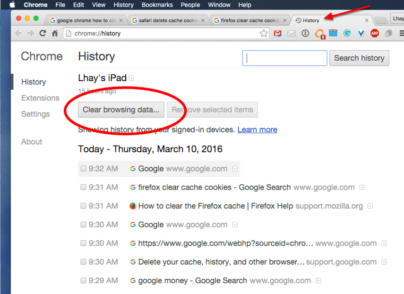Click the browser Back arrow
Screen dimensions: 404x294
click(18, 33)
